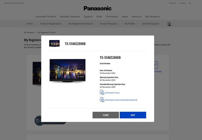This screenshot has width=202, height=140.
Task: Open the Promotions menu
Action: pyautogui.click(x=112, y=17)
